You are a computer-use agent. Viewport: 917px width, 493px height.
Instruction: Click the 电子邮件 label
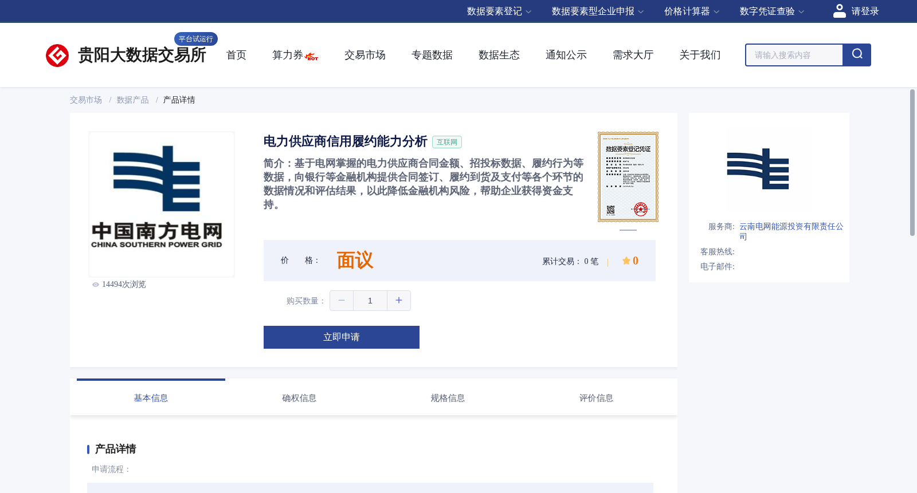tap(718, 267)
